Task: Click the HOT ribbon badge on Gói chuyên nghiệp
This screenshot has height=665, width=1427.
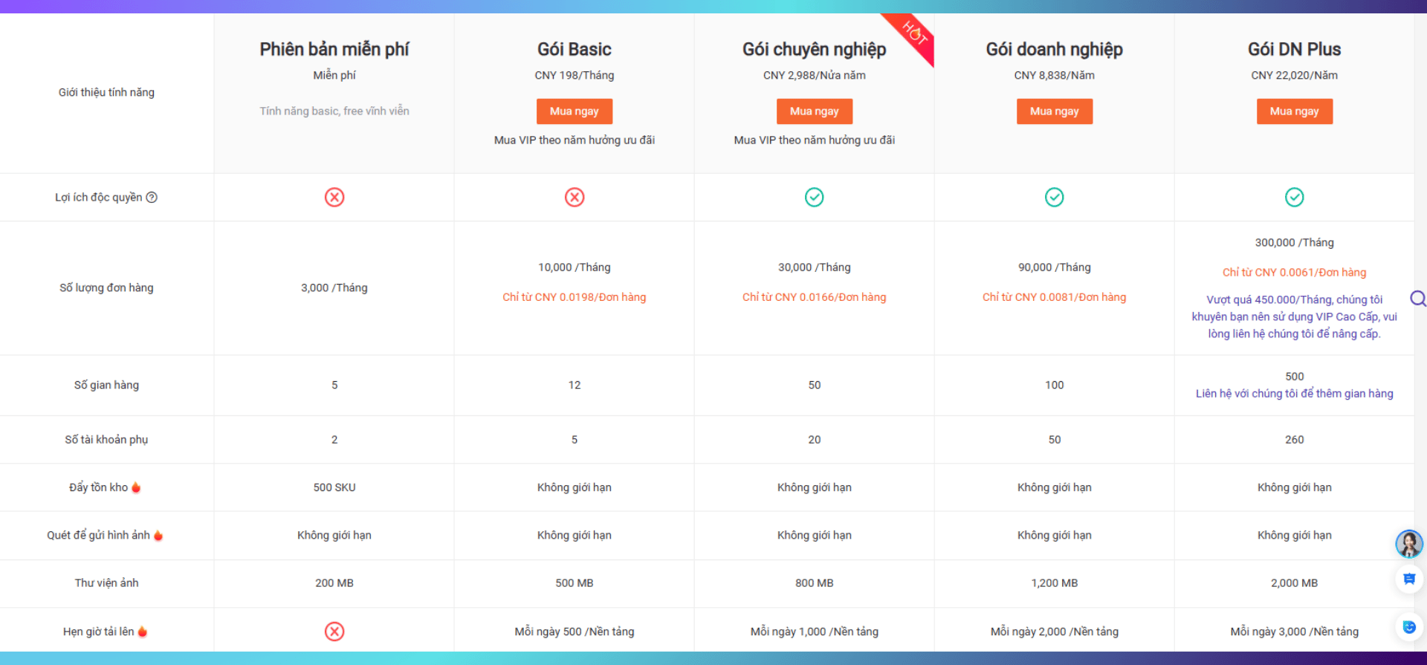Action: coord(915,34)
